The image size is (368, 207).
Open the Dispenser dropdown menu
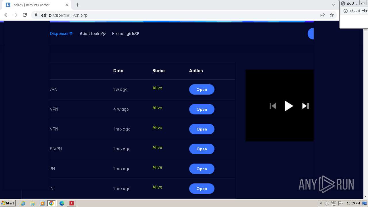coord(61,34)
